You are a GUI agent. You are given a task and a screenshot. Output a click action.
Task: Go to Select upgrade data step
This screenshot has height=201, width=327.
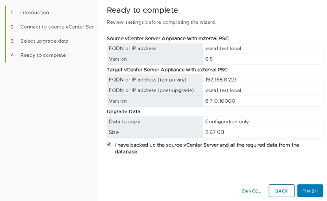click(44, 41)
